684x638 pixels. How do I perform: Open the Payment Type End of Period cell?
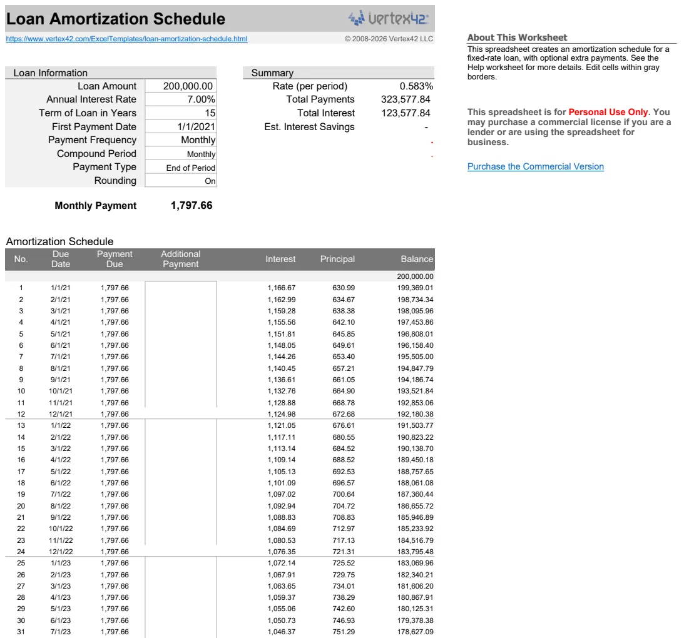tap(181, 168)
